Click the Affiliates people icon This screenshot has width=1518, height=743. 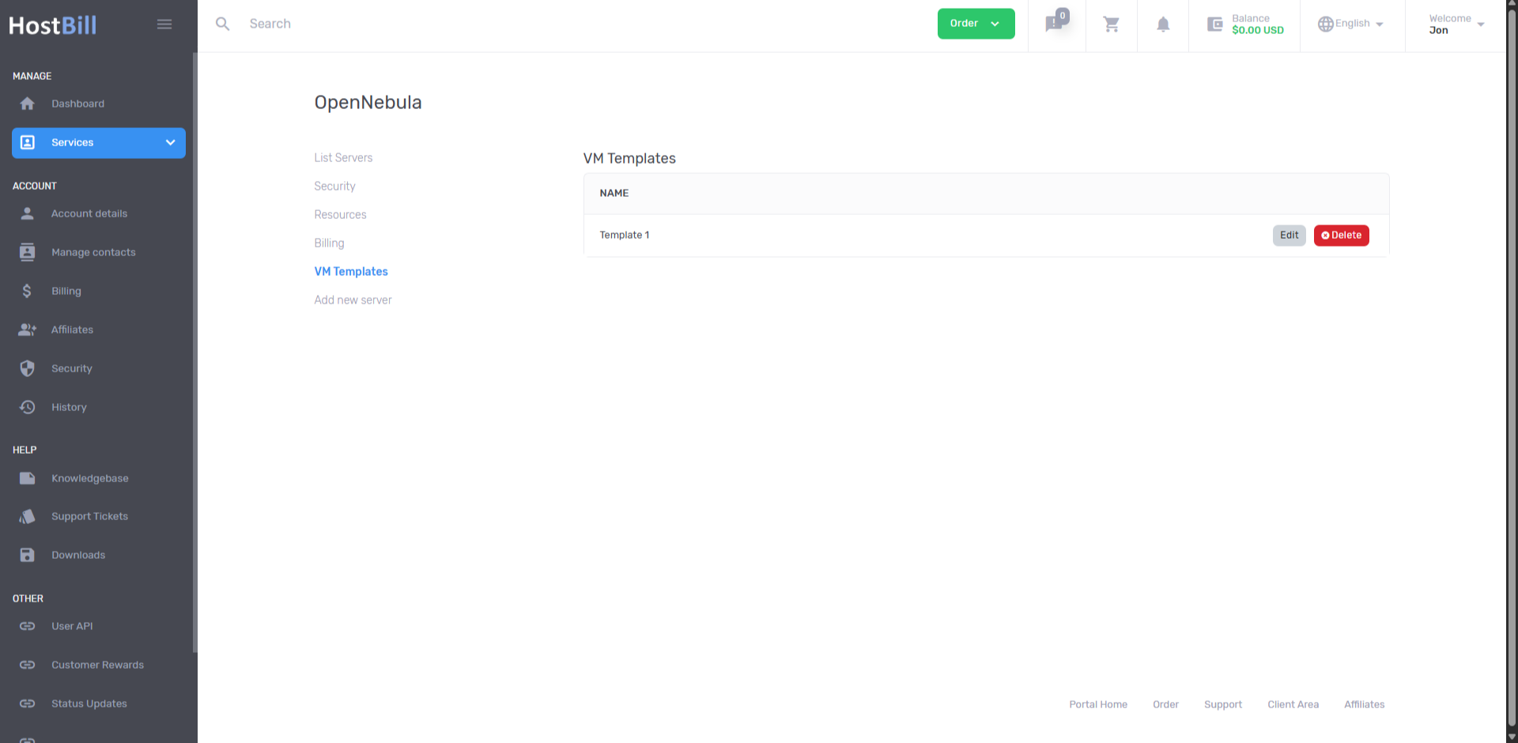28,330
